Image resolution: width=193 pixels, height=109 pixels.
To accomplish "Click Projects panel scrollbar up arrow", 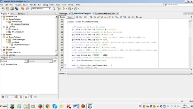I will (56, 16).
